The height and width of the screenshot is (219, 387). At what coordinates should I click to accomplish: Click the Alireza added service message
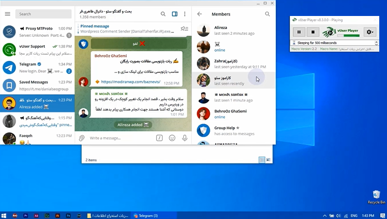pyautogui.click(x=133, y=125)
